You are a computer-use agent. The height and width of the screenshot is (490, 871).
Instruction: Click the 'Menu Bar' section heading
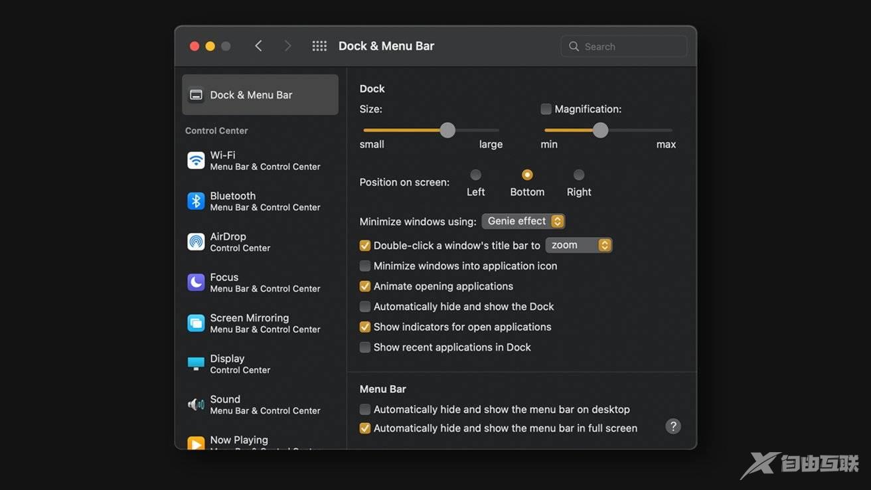(x=382, y=389)
